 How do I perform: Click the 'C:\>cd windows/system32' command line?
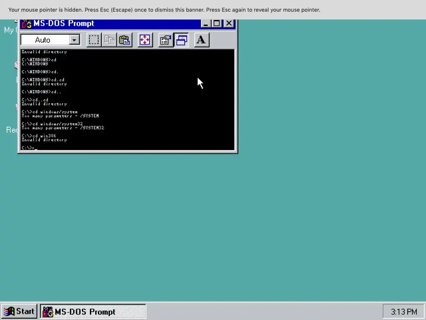pos(52,124)
